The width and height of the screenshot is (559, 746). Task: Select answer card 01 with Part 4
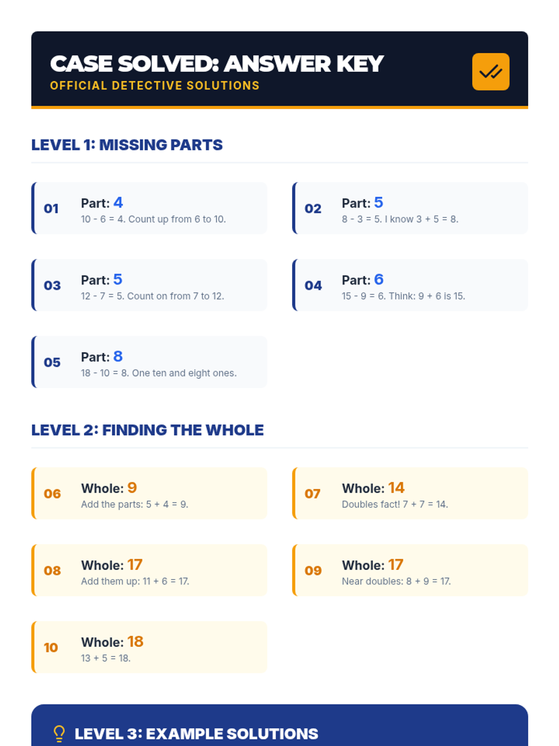(x=150, y=208)
